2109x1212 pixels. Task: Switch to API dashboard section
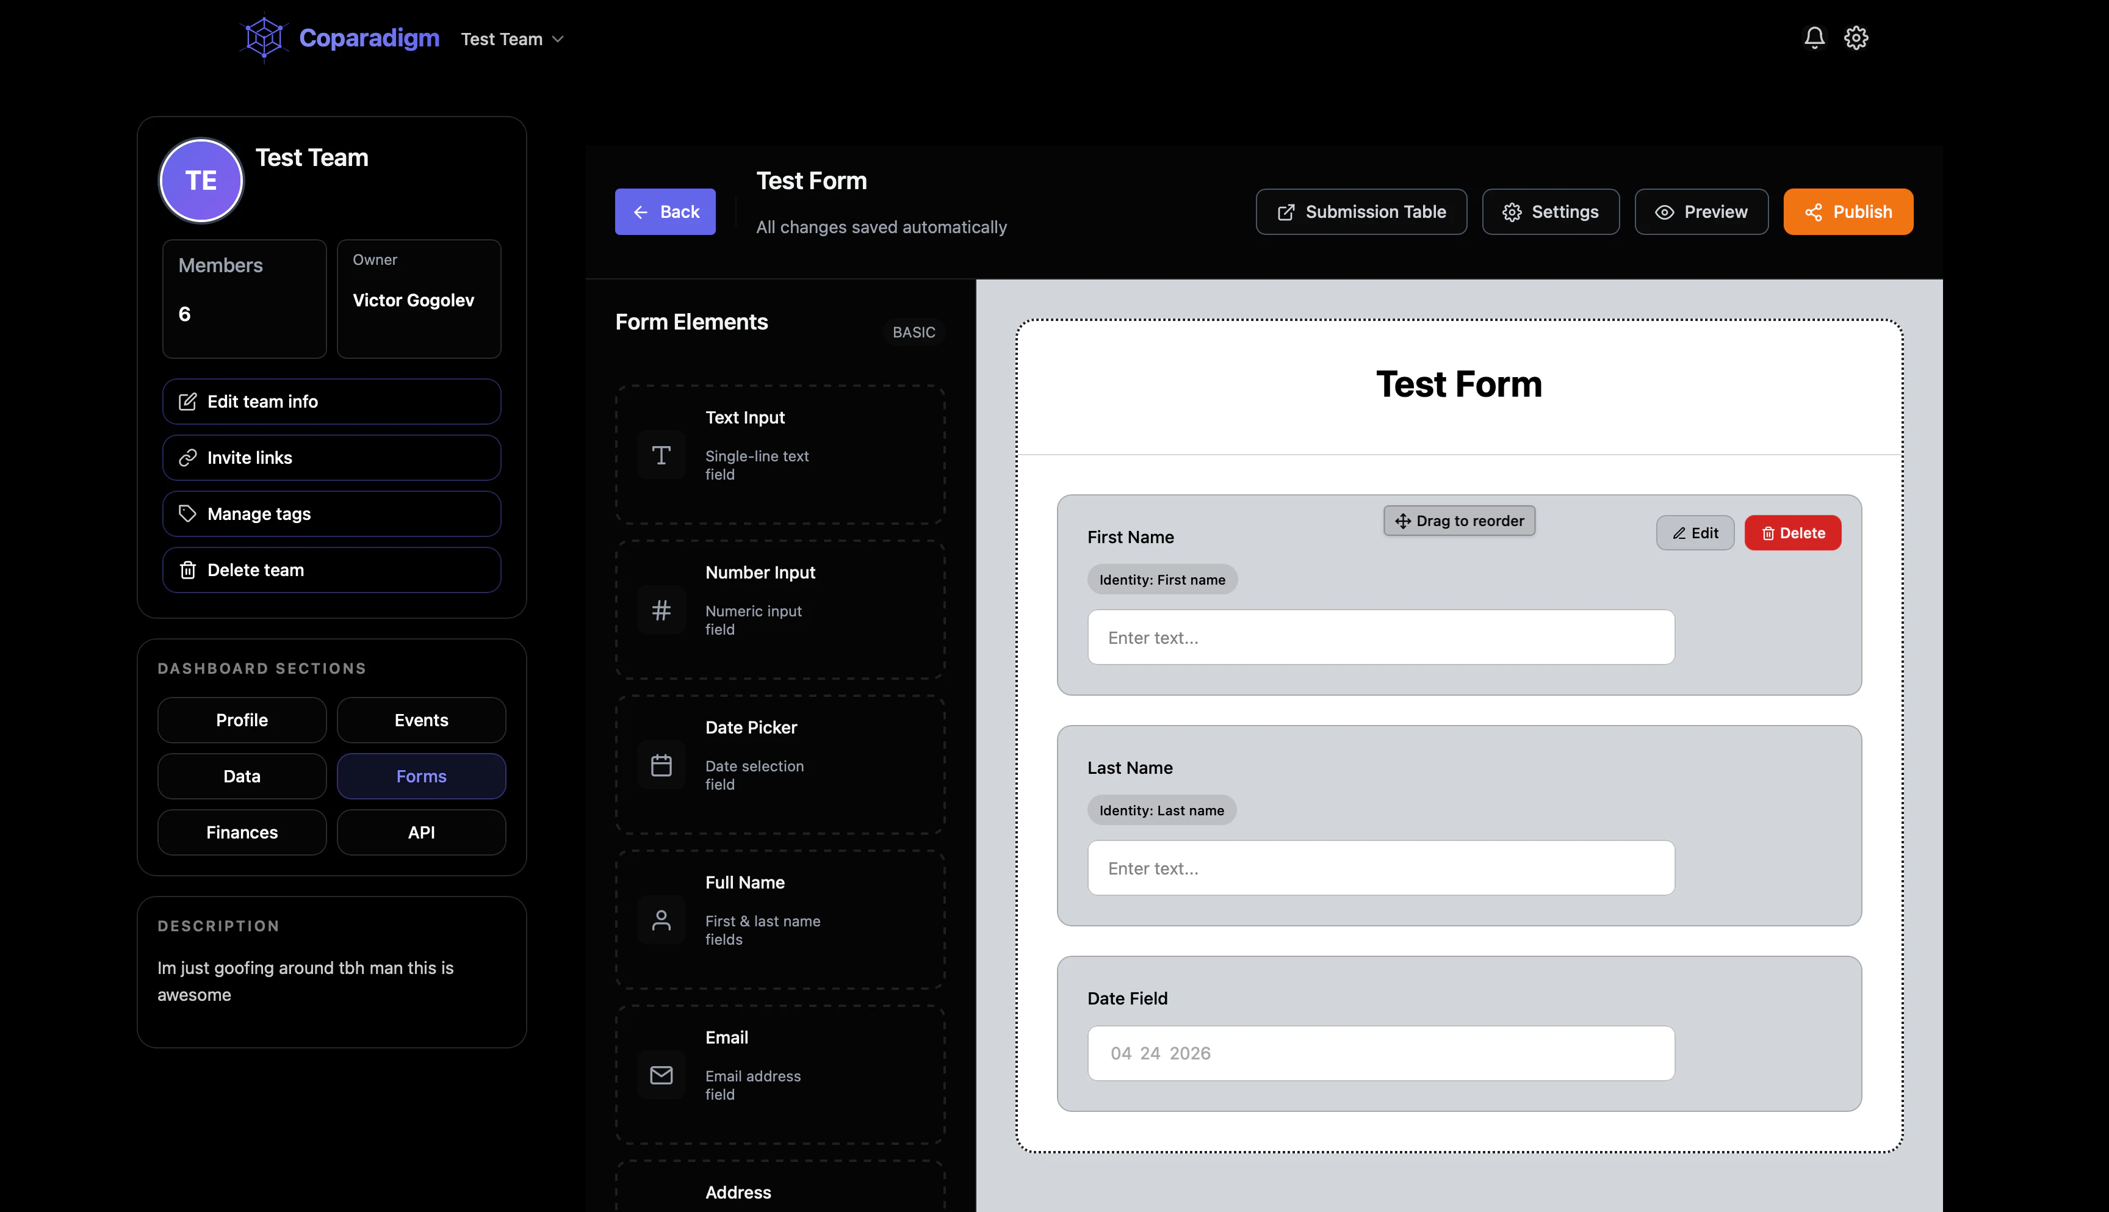click(x=421, y=832)
